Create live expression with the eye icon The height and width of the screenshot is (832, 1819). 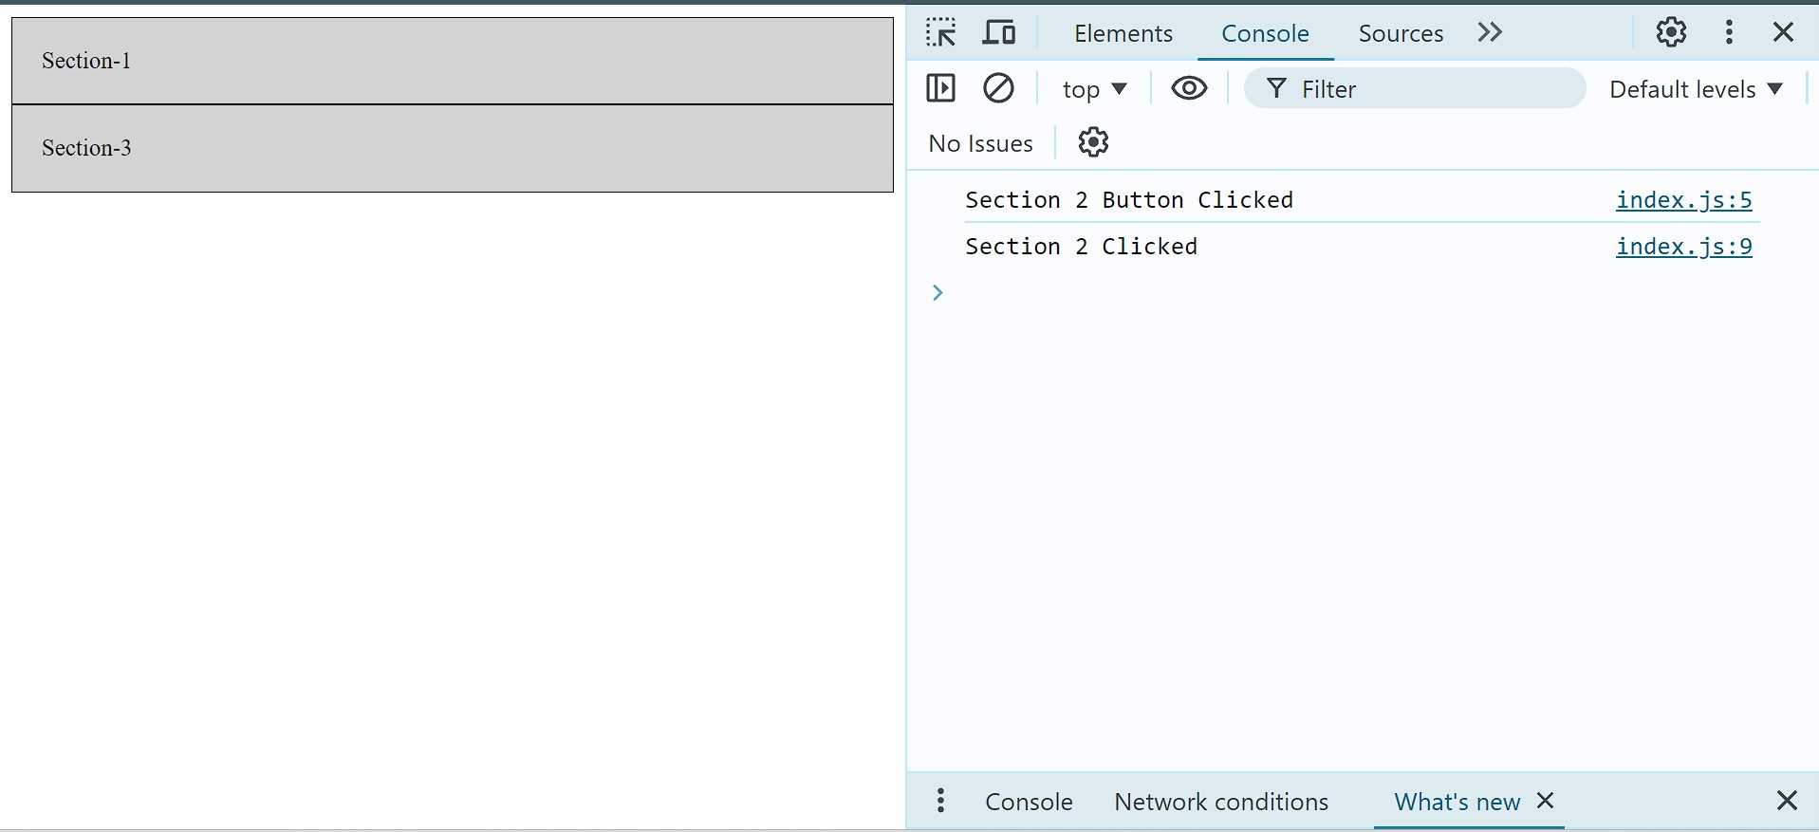[x=1189, y=88]
